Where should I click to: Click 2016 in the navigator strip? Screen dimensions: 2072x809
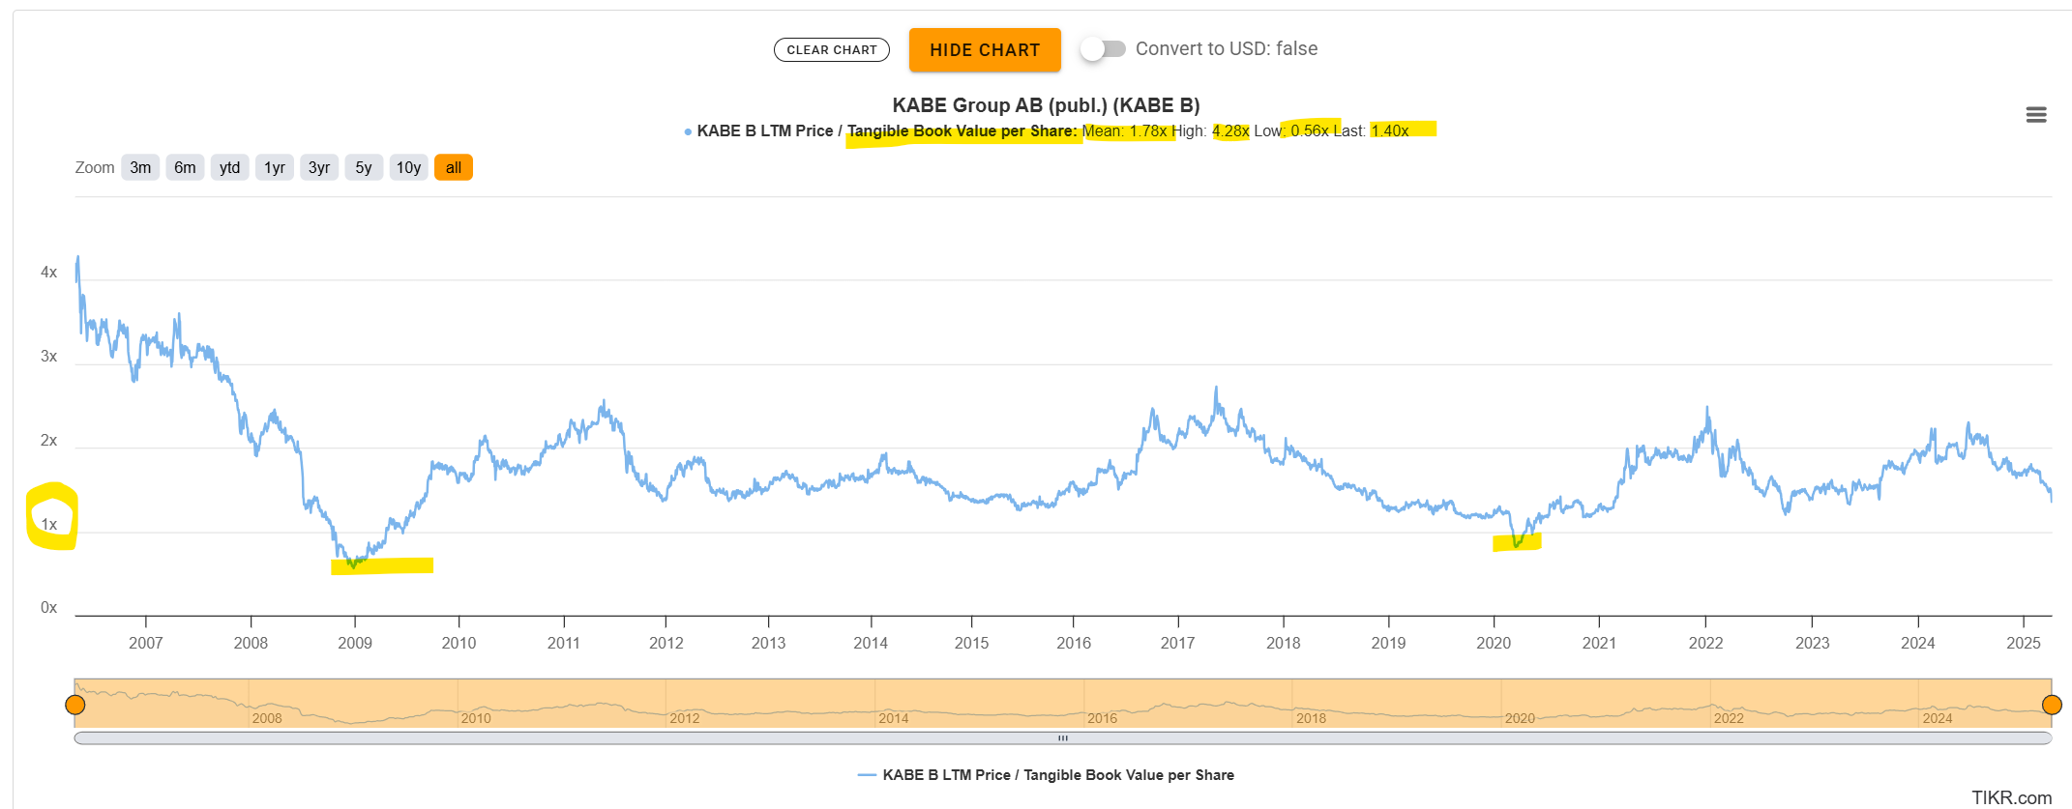click(1102, 718)
